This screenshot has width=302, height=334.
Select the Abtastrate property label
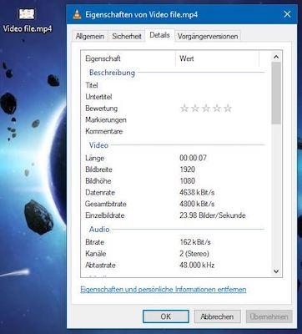pos(100,266)
